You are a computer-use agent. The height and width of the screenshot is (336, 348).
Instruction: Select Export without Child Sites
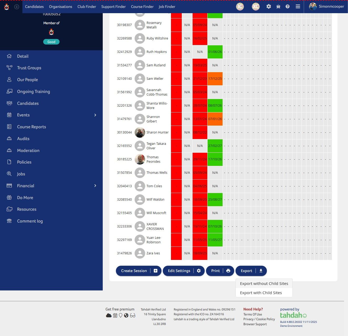[x=264, y=284]
